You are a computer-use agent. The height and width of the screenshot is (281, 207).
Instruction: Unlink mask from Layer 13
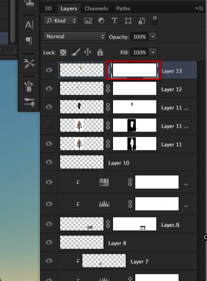point(109,70)
